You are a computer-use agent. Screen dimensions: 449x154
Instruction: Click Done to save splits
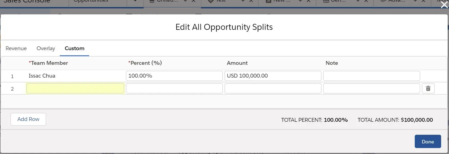428,142
